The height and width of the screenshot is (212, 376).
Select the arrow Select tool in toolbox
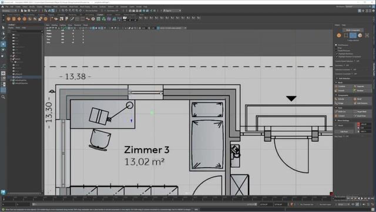click(x=3, y=28)
